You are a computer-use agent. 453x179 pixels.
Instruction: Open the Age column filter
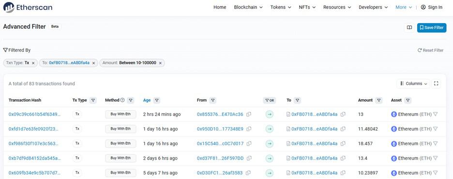tap(157, 100)
